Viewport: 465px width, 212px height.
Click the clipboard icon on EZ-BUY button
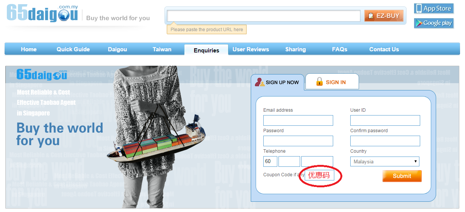[x=371, y=16]
